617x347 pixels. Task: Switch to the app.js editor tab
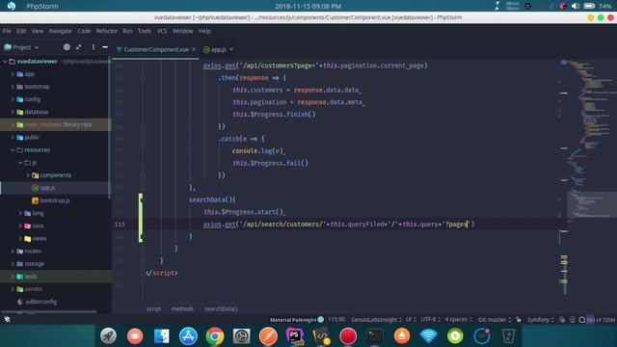[219, 49]
